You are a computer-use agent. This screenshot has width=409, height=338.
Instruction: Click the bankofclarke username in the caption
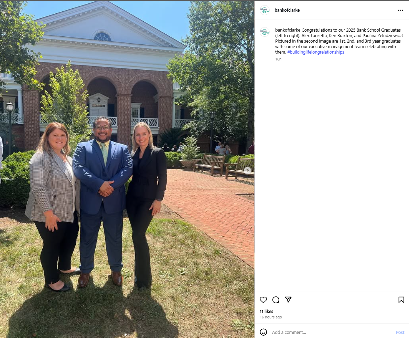click(288, 30)
